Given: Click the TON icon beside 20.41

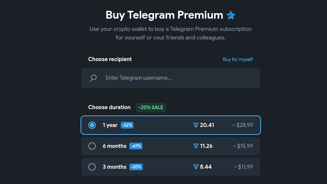Looking at the screenshot, I should click(x=196, y=125).
